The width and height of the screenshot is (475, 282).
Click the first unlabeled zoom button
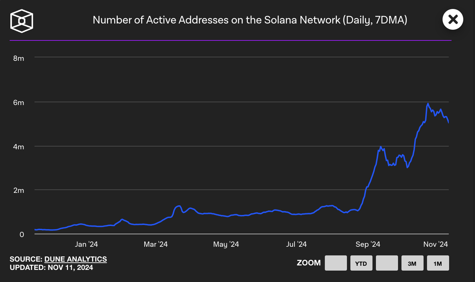coord(335,263)
